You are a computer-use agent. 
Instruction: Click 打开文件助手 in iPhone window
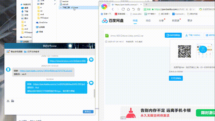tap(32, 51)
